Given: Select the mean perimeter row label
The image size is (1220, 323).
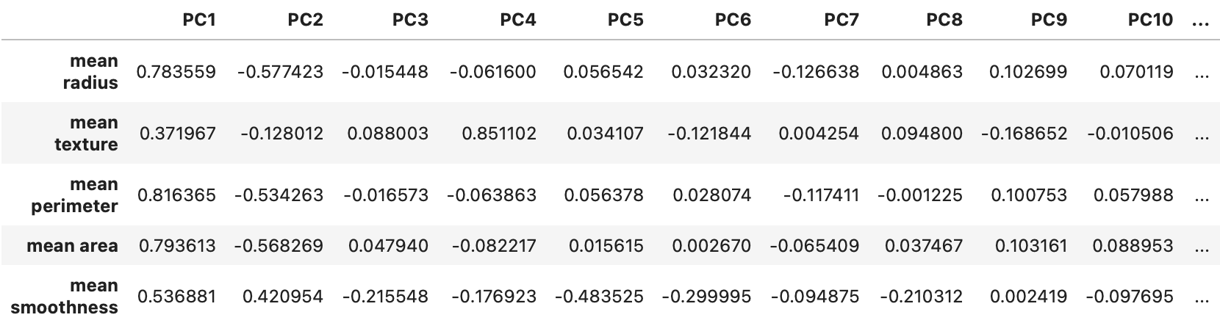Looking at the screenshot, I should point(74,195).
